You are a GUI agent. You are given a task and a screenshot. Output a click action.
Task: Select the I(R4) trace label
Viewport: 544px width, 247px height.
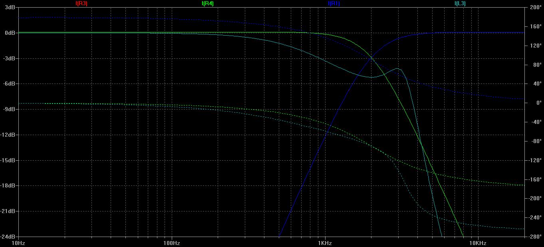(208, 4)
